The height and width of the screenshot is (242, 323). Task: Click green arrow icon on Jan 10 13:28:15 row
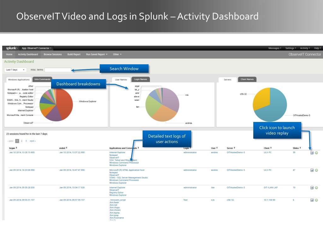point(316,153)
